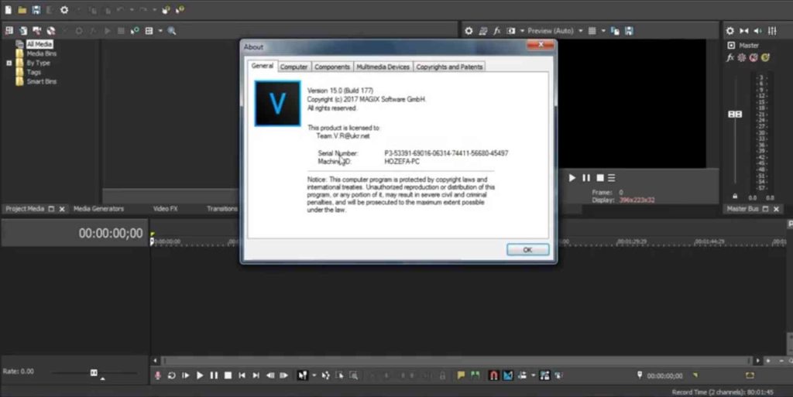Toggle the Auto Preview icon in Project Media
Viewport: 793px width, 397px height.
[135, 31]
